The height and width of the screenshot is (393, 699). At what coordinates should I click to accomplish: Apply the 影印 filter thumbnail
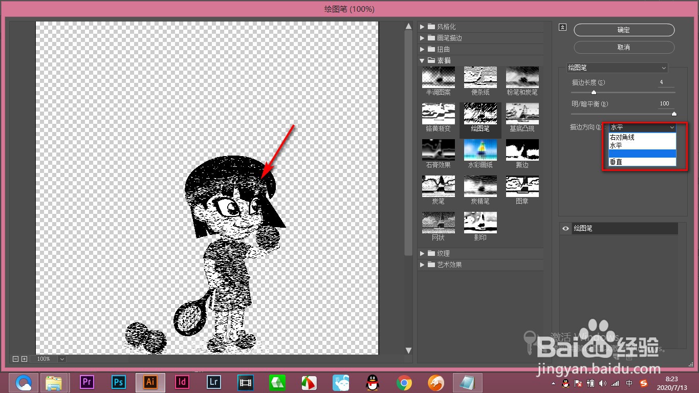click(480, 223)
